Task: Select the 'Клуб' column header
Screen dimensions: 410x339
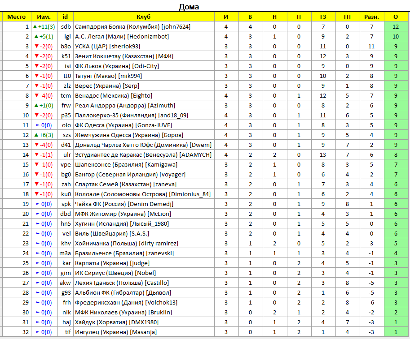Action: [x=144, y=17]
